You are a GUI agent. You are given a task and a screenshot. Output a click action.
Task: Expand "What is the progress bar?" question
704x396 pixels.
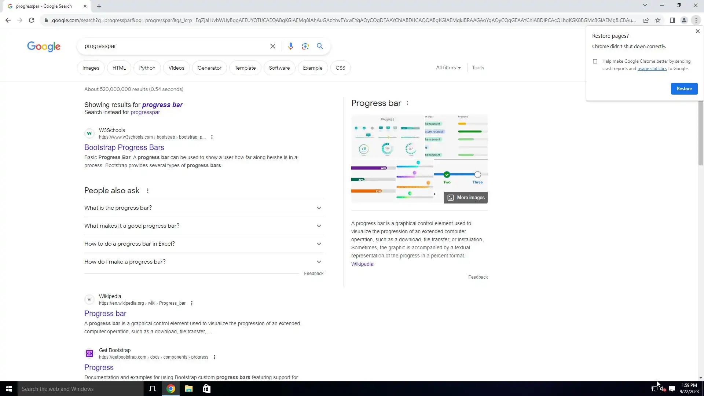203,208
